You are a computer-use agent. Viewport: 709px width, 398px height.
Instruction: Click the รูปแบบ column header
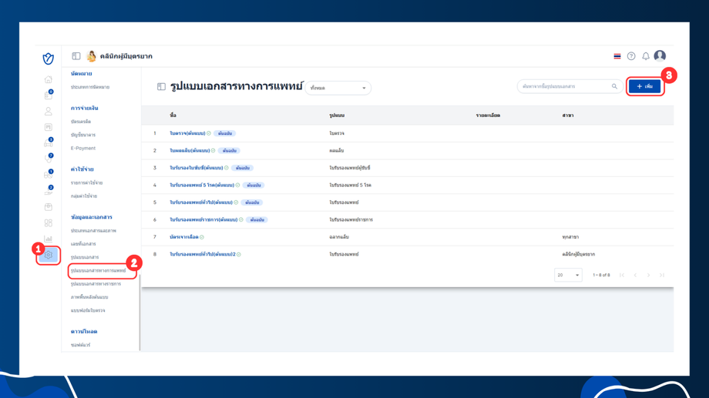pyautogui.click(x=337, y=115)
